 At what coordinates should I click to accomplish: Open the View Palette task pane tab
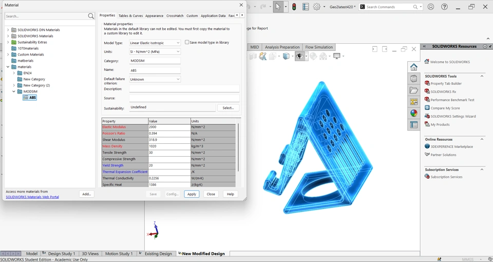pos(413,102)
